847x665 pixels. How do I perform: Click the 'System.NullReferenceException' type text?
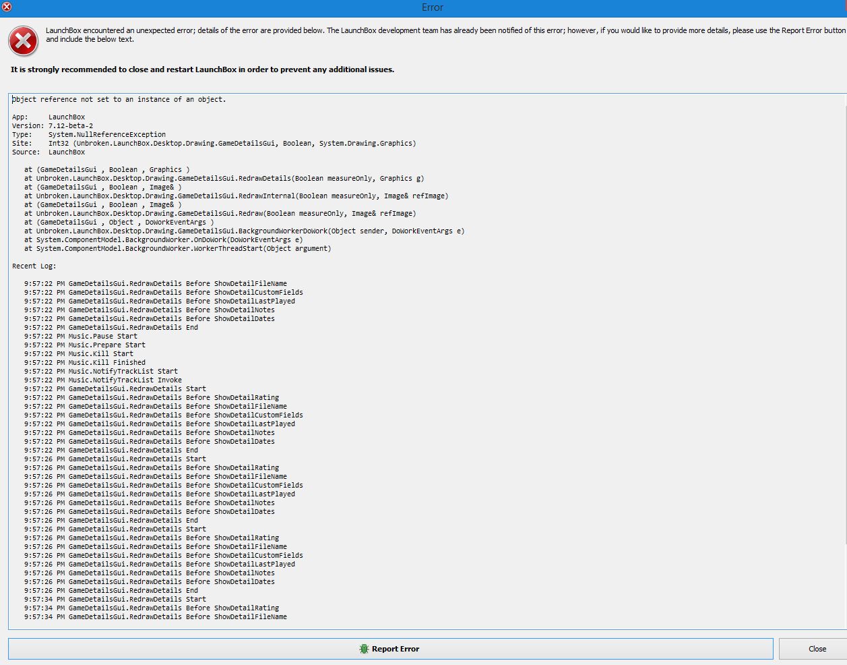click(x=107, y=134)
